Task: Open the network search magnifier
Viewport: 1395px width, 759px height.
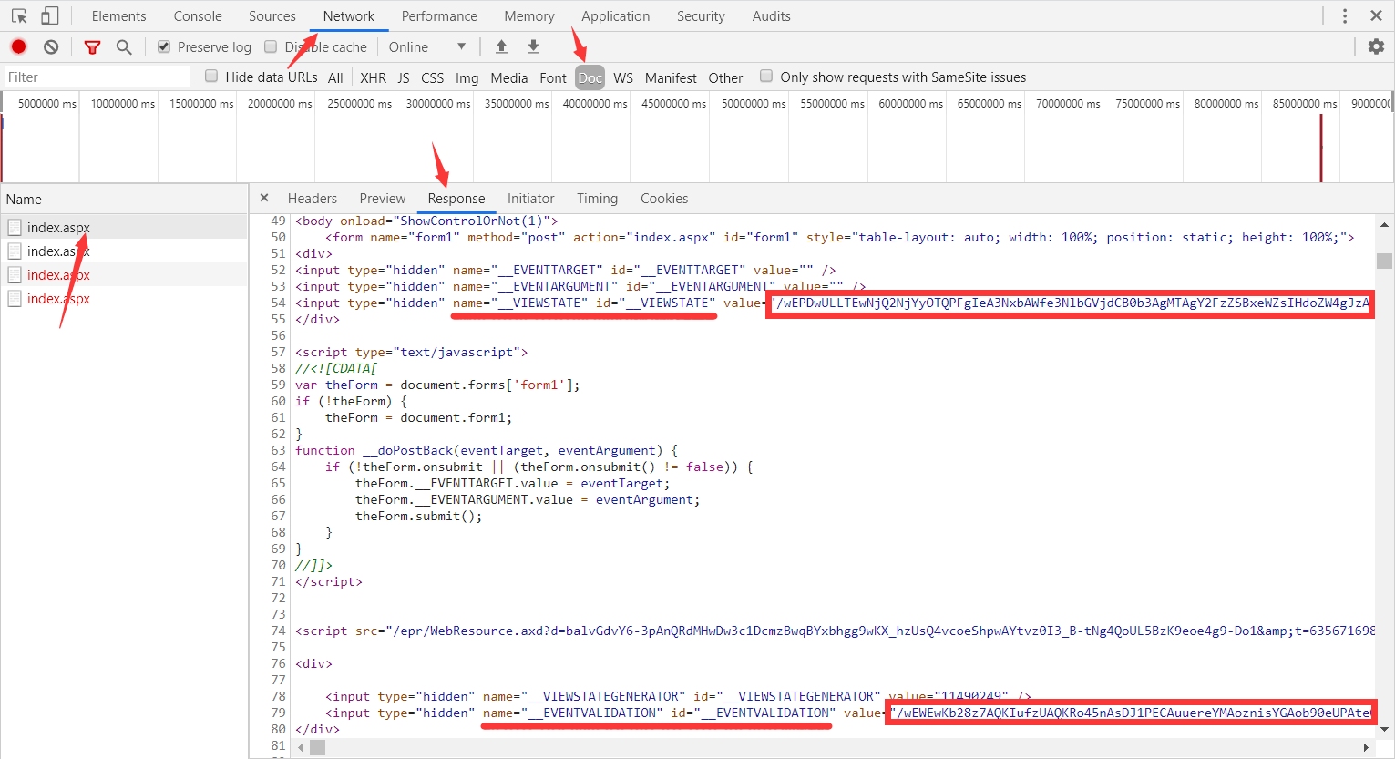Action: pos(124,47)
